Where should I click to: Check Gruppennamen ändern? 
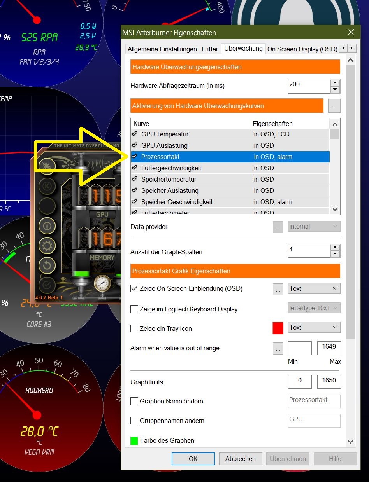134,421
